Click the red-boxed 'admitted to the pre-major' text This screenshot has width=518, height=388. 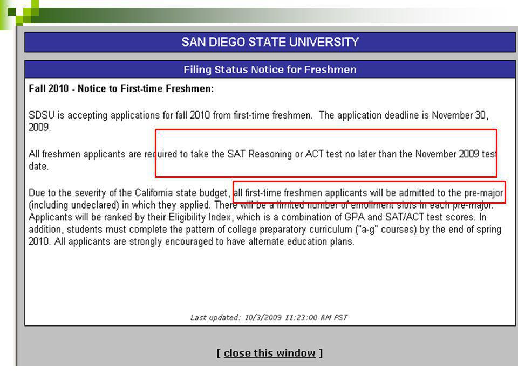[x=369, y=192]
